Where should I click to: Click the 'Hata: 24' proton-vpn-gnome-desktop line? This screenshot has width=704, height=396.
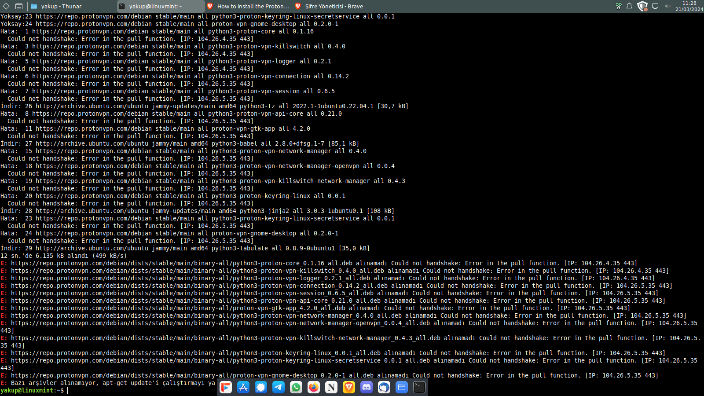169,233
